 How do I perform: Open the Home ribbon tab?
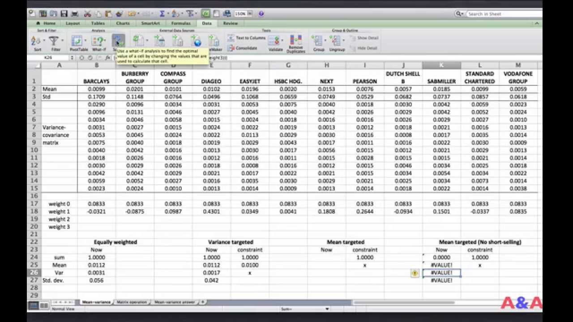pos(46,23)
